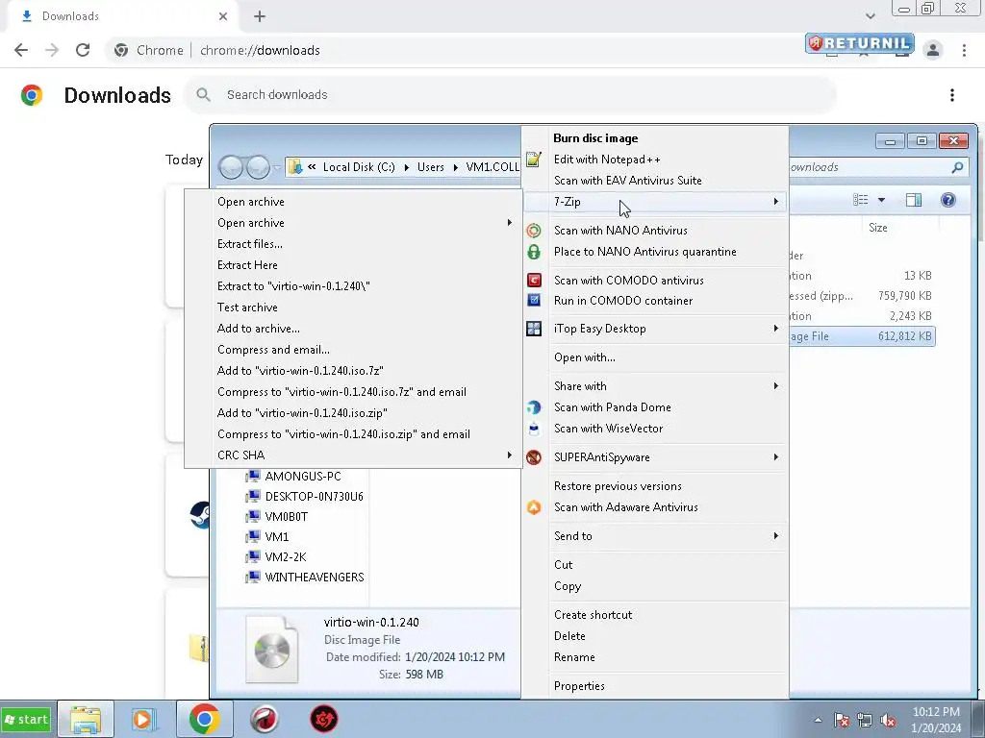Image resolution: width=985 pixels, height=738 pixels.
Task: Show hidden system tray icons
Action: [x=818, y=720]
